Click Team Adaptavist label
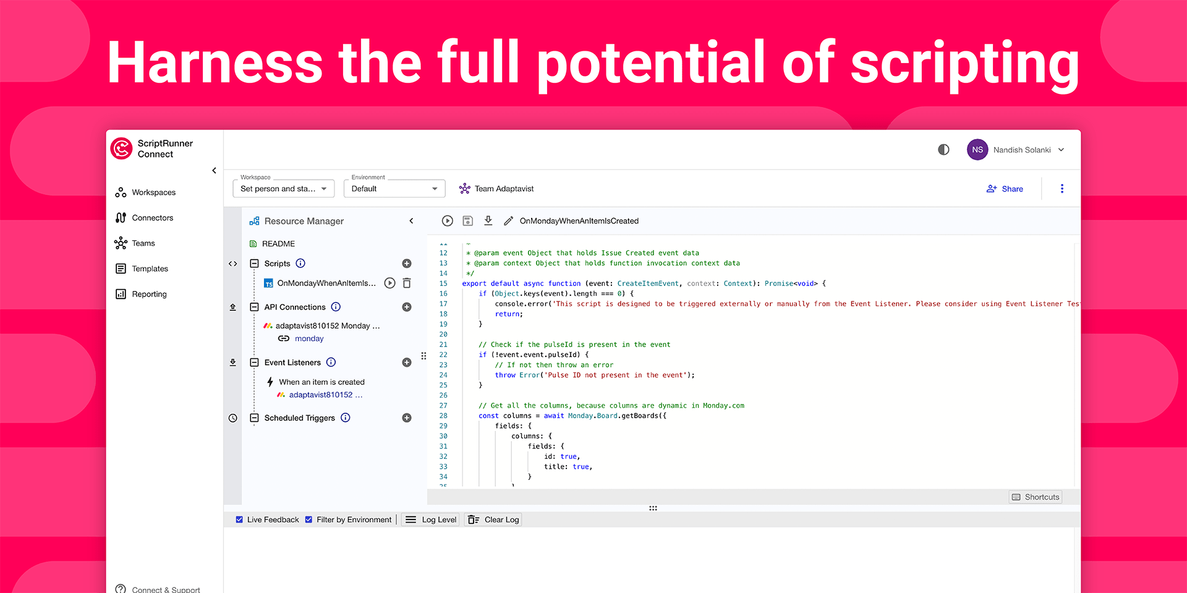Image resolution: width=1187 pixels, height=593 pixels. [x=504, y=188]
